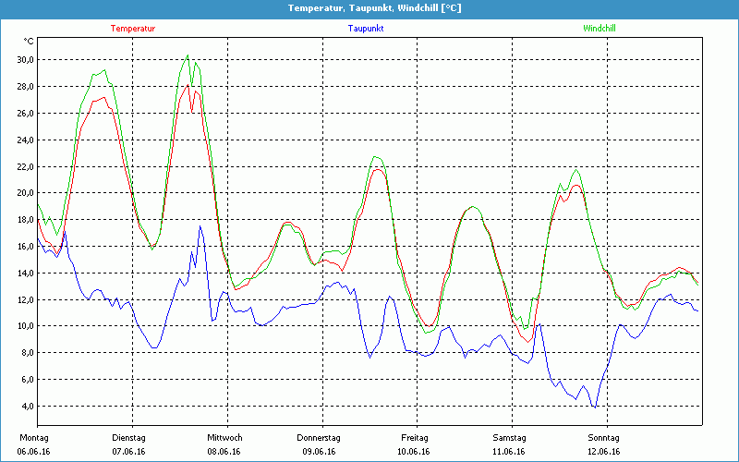Click the 6,0 y-axis value
The height and width of the screenshot is (462, 739).
coord(27,380)
